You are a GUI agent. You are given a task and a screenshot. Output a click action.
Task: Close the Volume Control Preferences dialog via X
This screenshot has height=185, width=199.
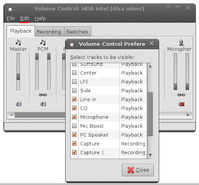point(152,43)
